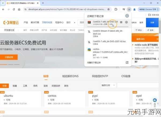
Task: Open the Chrome profile avatar icon
Action: tap(134, 9)
